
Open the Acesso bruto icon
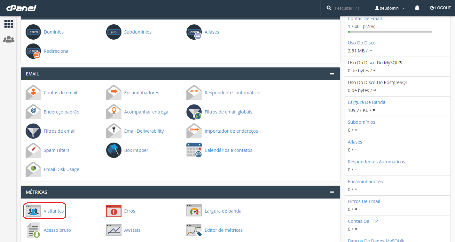click(x=33, y=230)
